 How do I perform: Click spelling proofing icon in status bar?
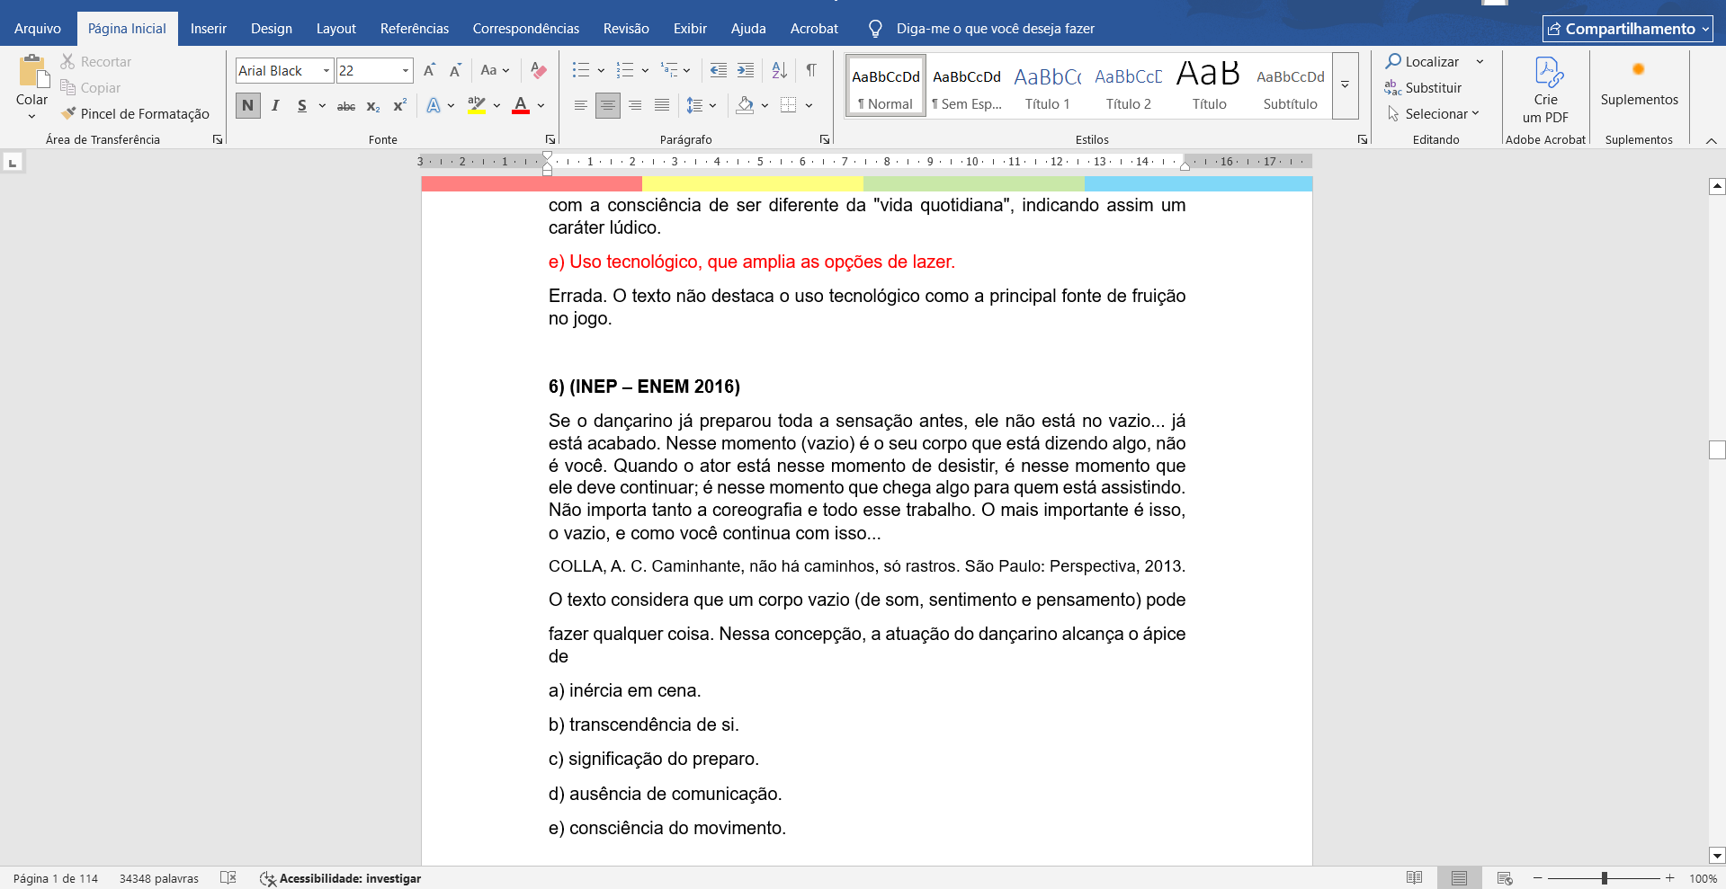click(x=228, y=878)
